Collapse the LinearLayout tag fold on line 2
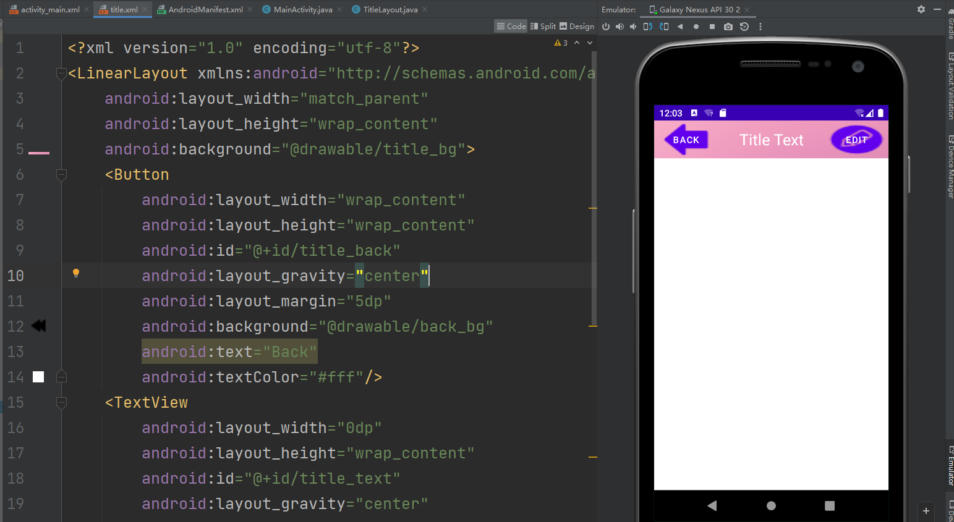 61,74
